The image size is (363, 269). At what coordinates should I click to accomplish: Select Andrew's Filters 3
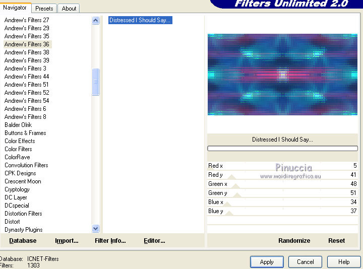[25, 69]
